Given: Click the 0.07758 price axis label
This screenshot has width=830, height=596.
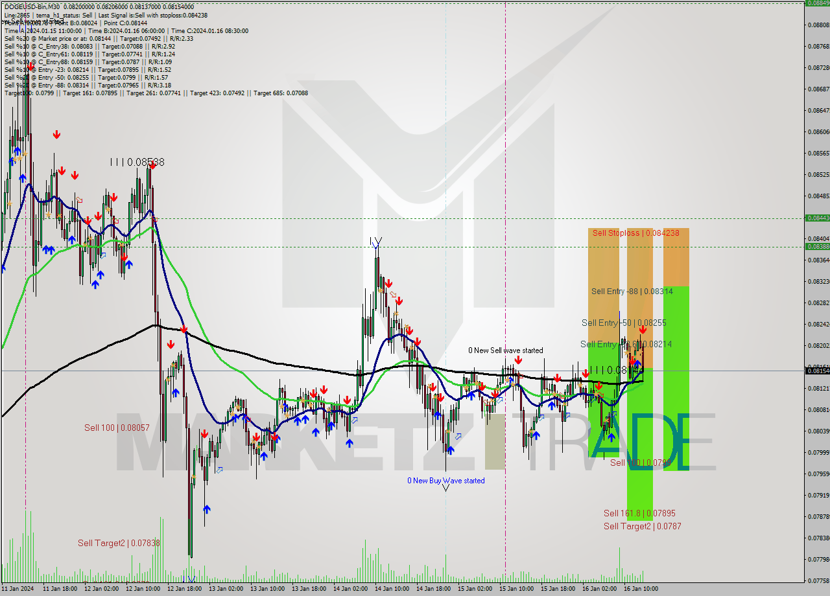Looking at the screenshot, I should pyautogui.click(x=818, y=580).
